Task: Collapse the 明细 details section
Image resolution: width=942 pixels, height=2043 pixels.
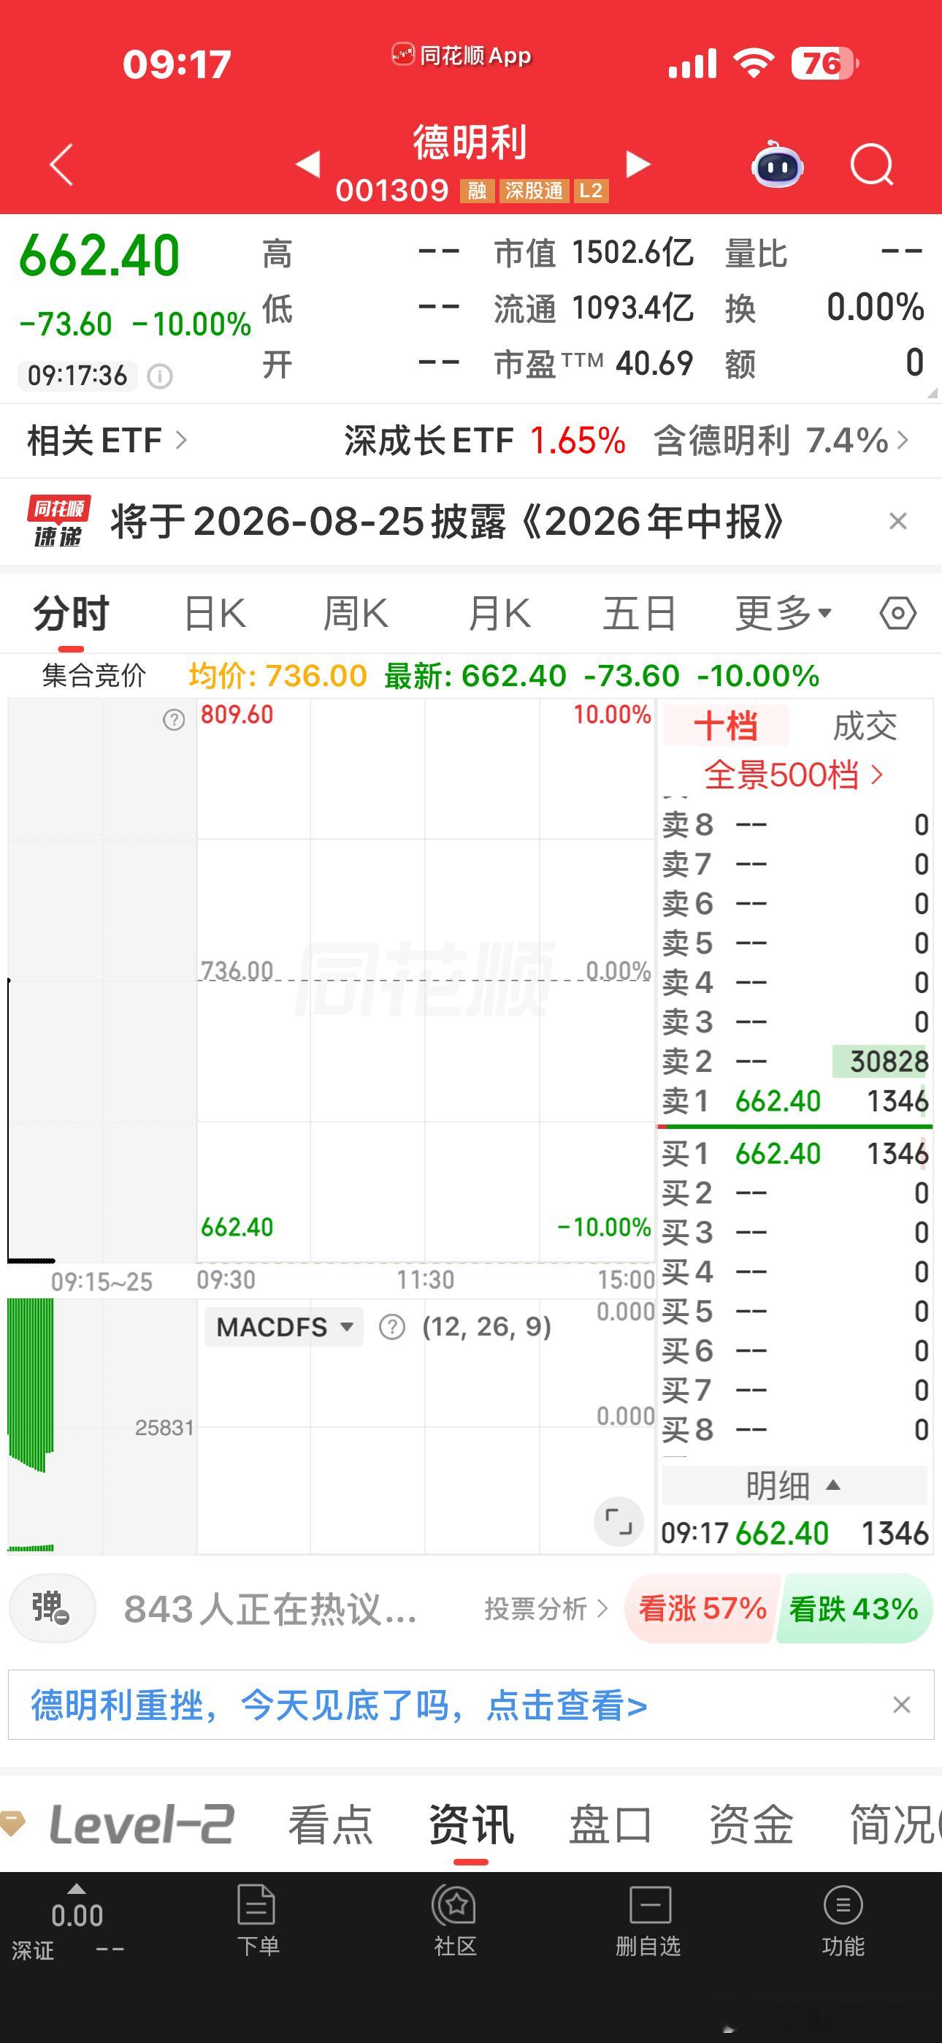Action: click(794, 1485)
